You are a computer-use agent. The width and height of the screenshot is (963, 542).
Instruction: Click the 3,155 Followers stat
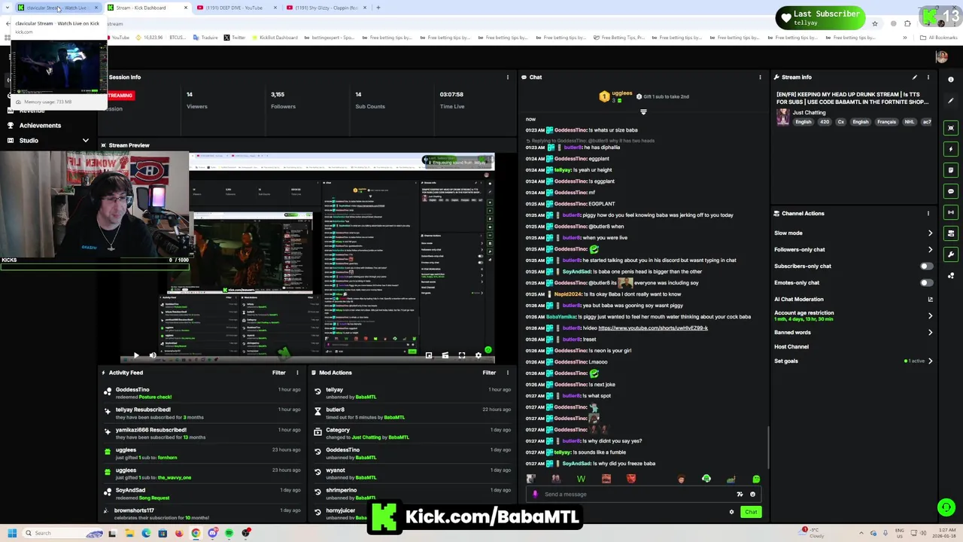(x=283, y=100)
